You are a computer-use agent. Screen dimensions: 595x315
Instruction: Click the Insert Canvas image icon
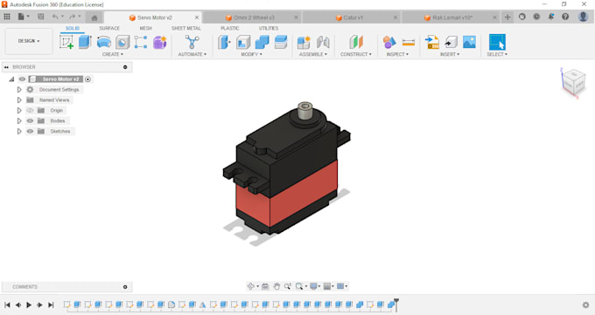pyautogui.click(x=469, y=42)
